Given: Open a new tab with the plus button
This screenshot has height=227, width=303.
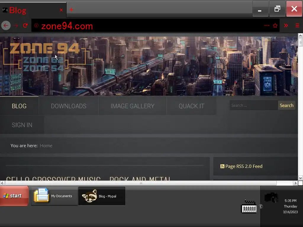Looking at the screenshot, I should 71,10.
